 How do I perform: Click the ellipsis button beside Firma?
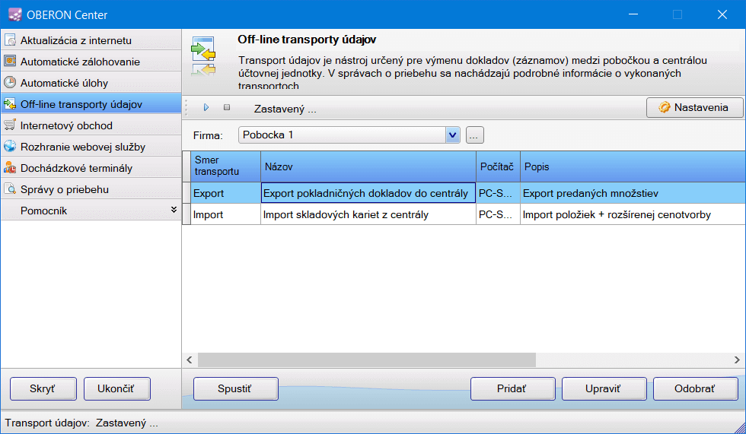pos(475,135)
